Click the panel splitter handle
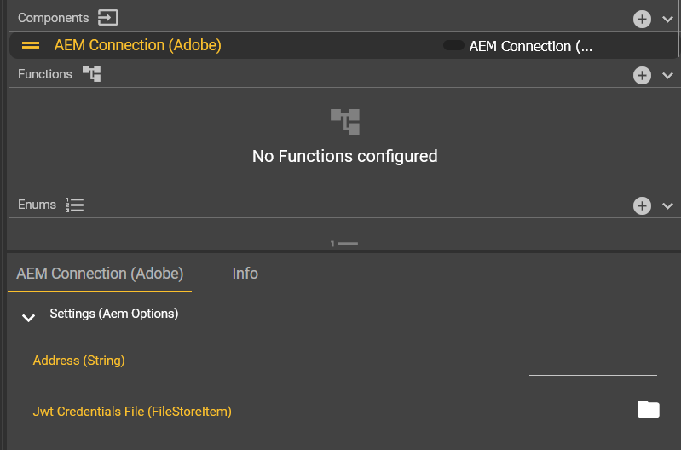Image resolution: width=681 pixels, height=450 pixels. point(344,244)
